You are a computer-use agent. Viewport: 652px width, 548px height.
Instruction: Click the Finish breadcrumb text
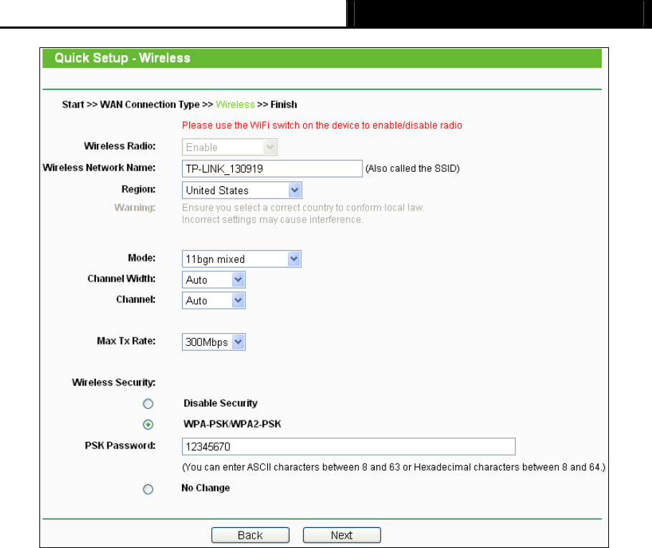[x=284, y=105]
